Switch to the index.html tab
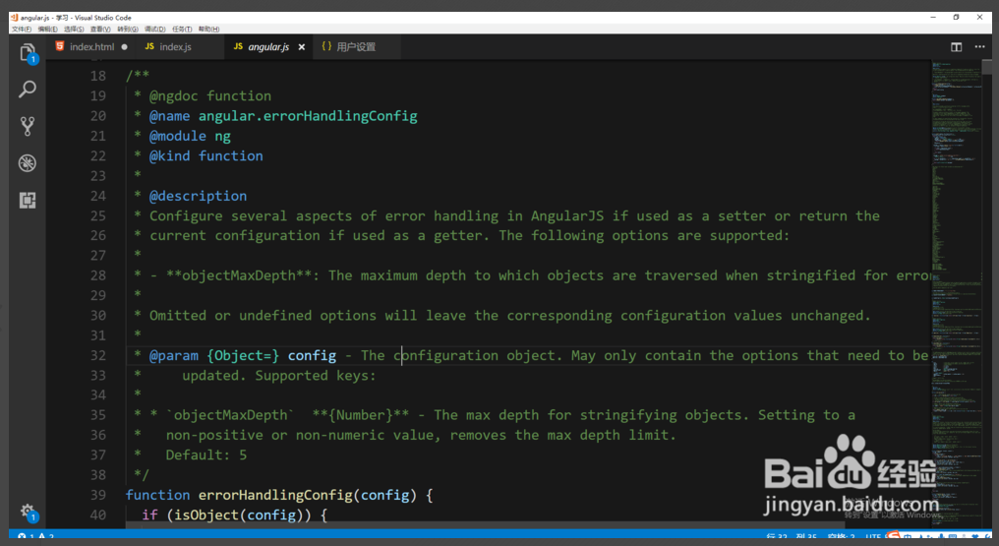Viewport: 999px width, 546px height. [91, 47]
